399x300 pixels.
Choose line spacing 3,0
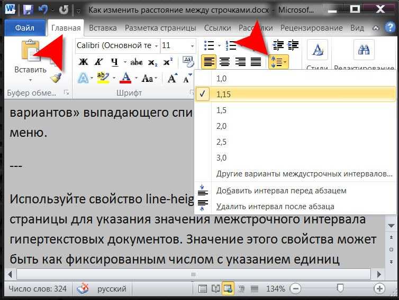click(295, 158)
